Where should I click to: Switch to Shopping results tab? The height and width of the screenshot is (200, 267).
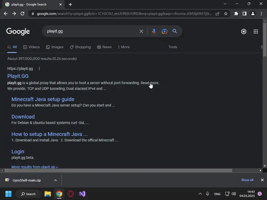pos(80,47)
